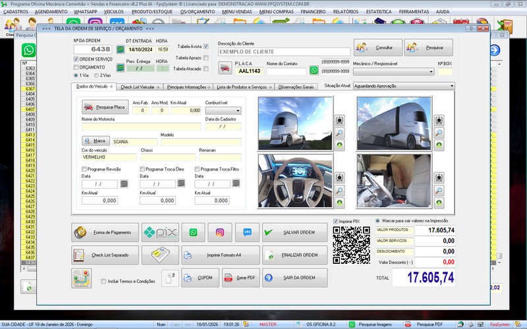
Task: Click the map location icon button
Action: (x=81, y=278)
